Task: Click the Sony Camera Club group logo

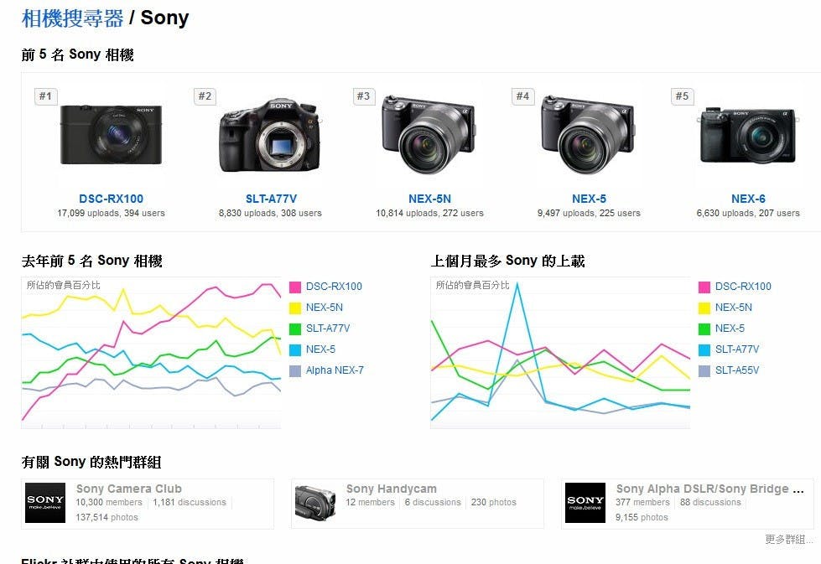Action: [45, 503]
